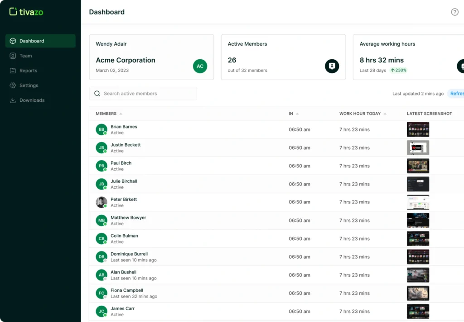The height and width of the screenshot is (322, 464).
Task: Click the green AC company avatar
Action: coord(200,66)
